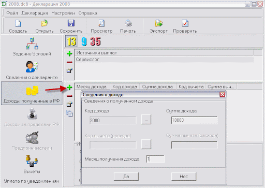The image size is (265, 188).
Task: Click the Сумма выч... column header
Action: click(x=221, y=86)
